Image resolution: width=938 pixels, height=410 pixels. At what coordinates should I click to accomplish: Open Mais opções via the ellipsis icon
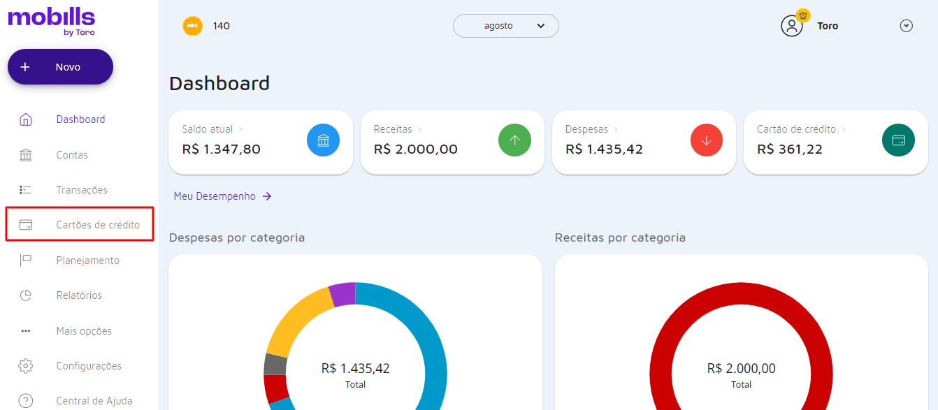[25, 330]
